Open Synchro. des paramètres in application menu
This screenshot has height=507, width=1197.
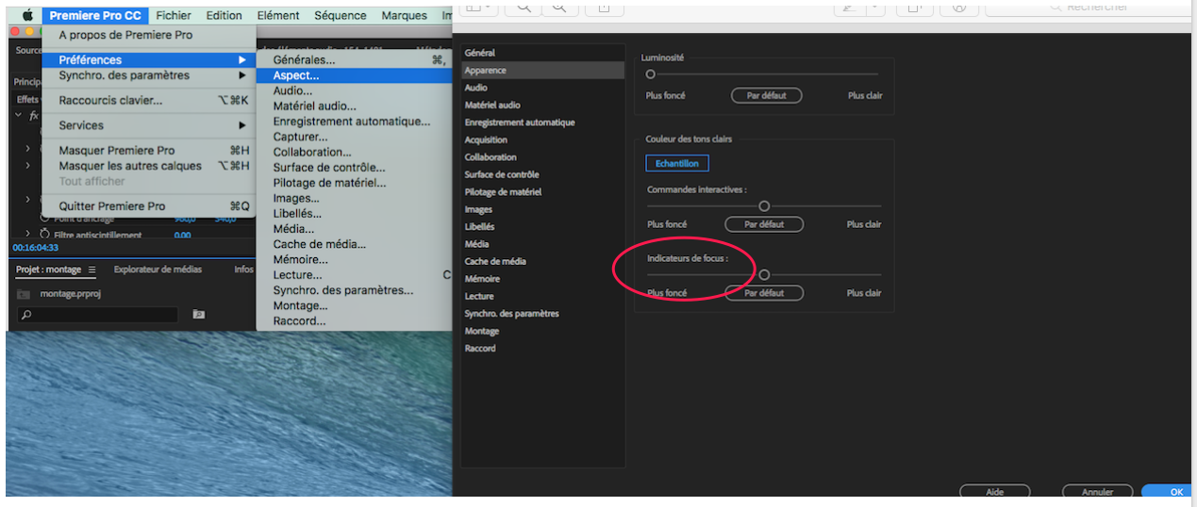tap(148, 75)
